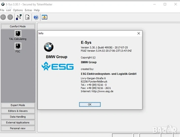Open the log file icon

point(27,17)
